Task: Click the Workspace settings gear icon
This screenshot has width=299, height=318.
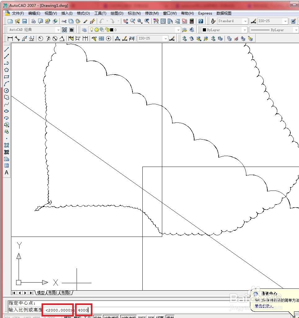Action: [65, 30]
